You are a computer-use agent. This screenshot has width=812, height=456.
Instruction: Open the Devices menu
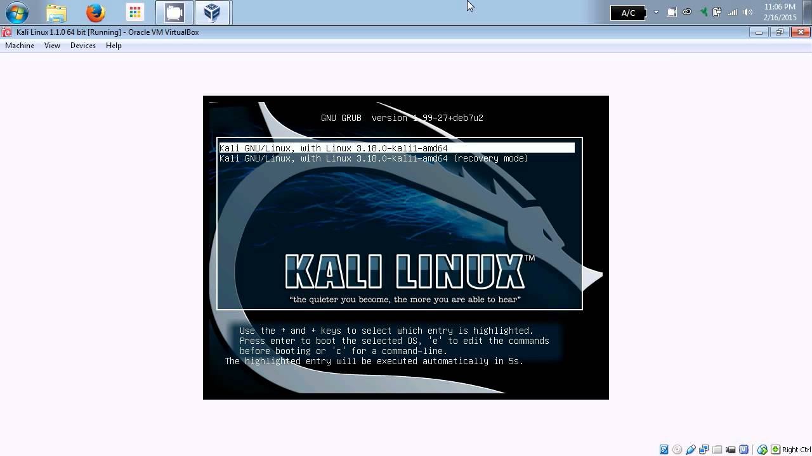pos(83,46)
